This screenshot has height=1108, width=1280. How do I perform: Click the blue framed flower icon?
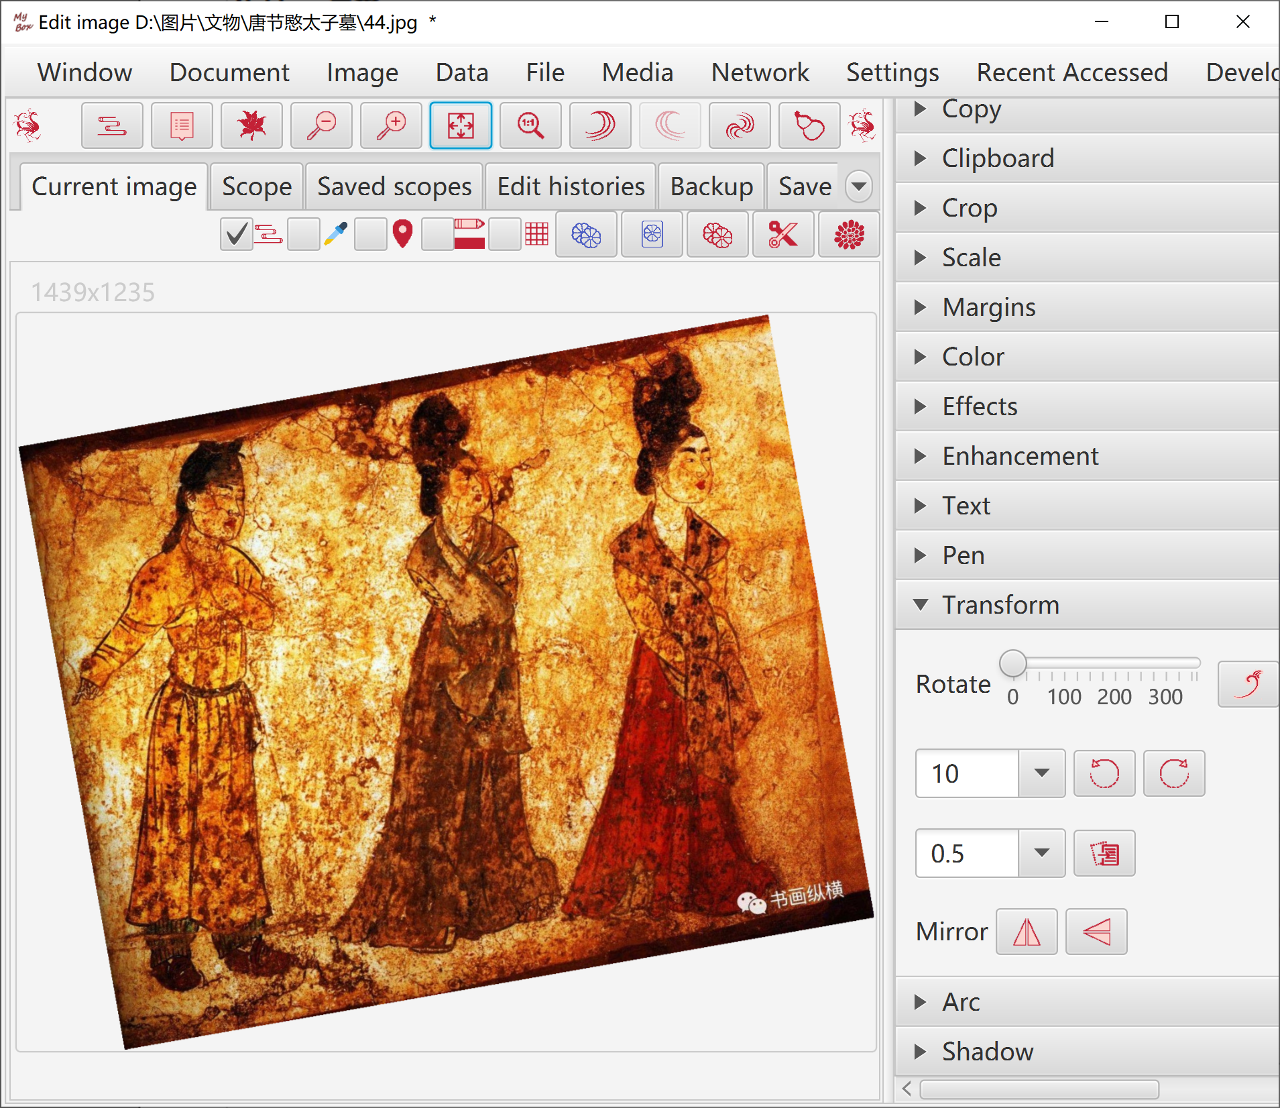(652, 235)
